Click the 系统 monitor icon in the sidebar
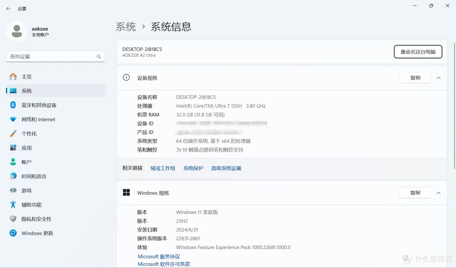The height and width of the screenshot is (268, 456). [13, 91]
